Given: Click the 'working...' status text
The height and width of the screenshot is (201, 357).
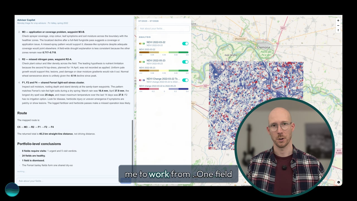Looking at the screenshot, I should click(21, 171).
